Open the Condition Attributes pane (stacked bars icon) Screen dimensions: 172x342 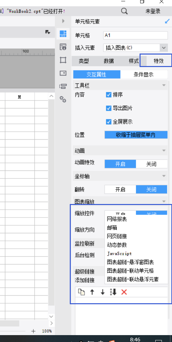[63, 86]
